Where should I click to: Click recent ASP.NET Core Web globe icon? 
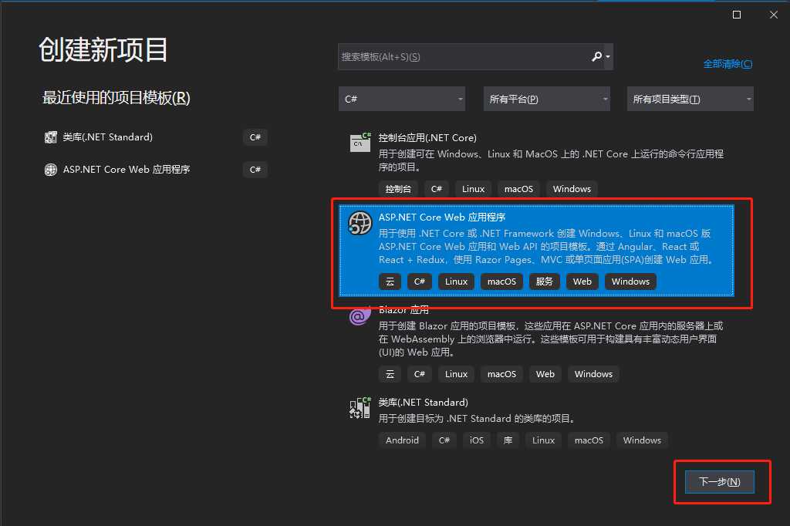(x=50, y=170)
